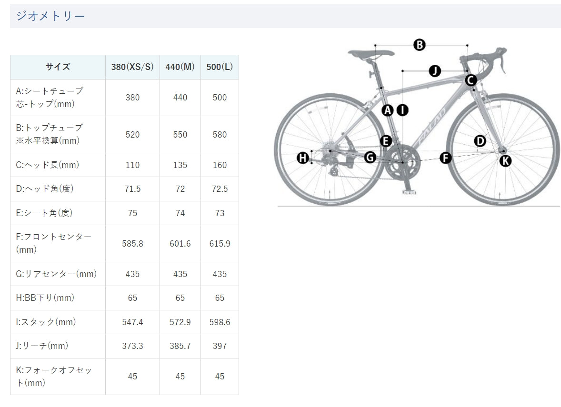Select the 440(M) size column header
561x407 pixels.
[x=180, y=67]
